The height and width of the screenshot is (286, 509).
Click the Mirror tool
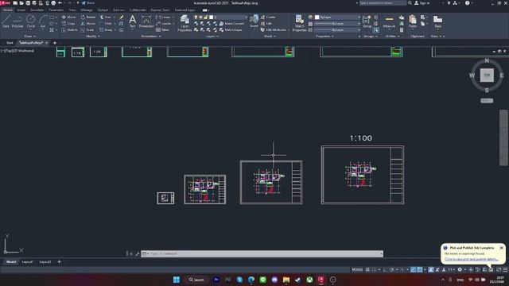[x=88, y=24]
